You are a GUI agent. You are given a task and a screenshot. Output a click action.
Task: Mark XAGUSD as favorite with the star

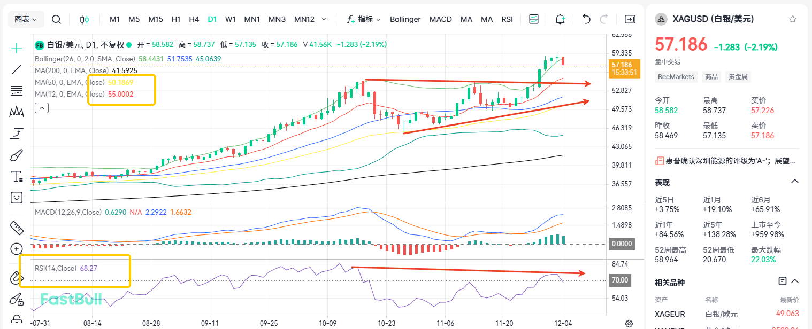(792, 18)
